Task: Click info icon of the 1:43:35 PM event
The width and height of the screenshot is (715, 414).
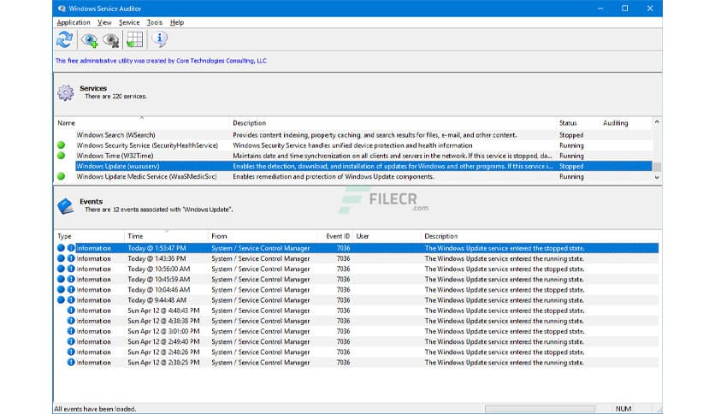Action: click(x=71, y=258)
